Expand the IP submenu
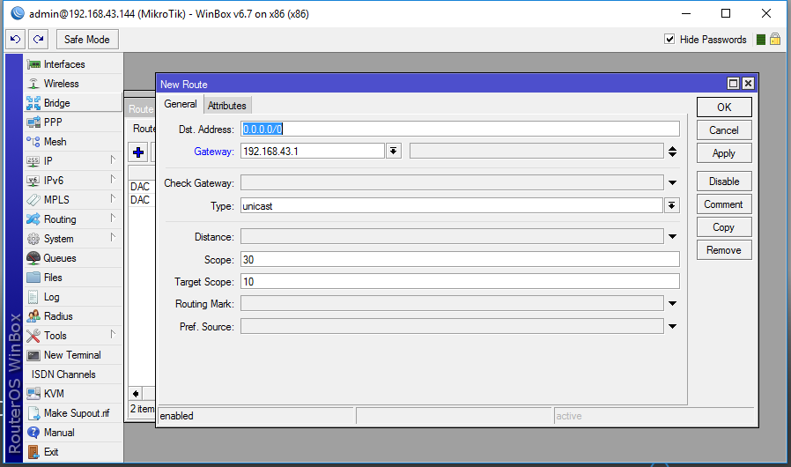Image resolution: width=791 pixels, height=467 pixels. (x=113, y=160)
